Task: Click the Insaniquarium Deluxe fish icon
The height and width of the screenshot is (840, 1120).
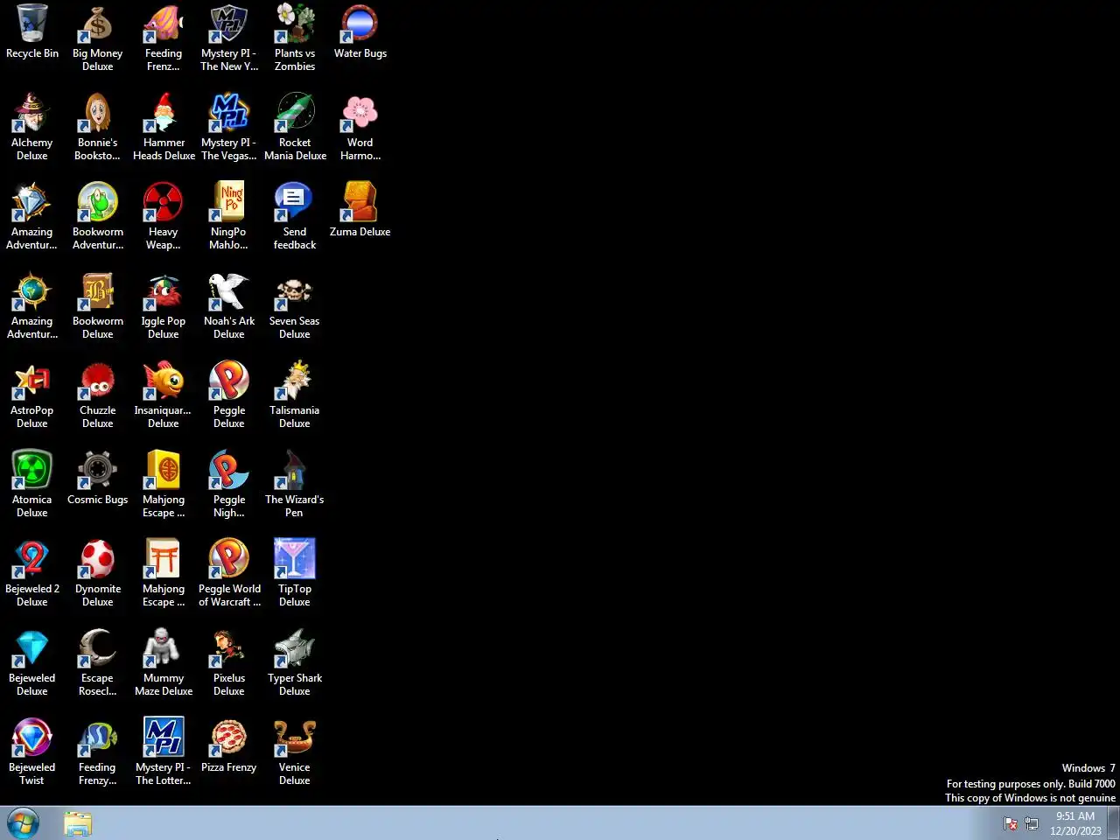Action: point(164,381)
